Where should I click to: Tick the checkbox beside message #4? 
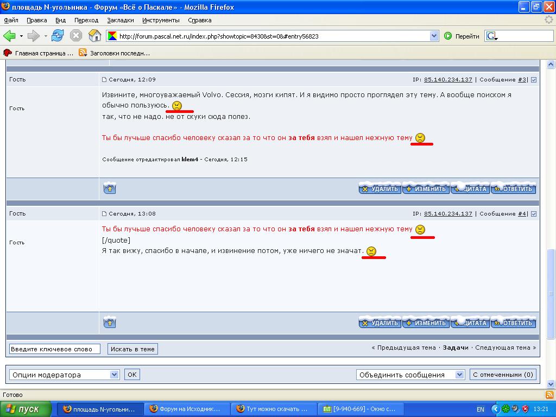tap(534, 214)
